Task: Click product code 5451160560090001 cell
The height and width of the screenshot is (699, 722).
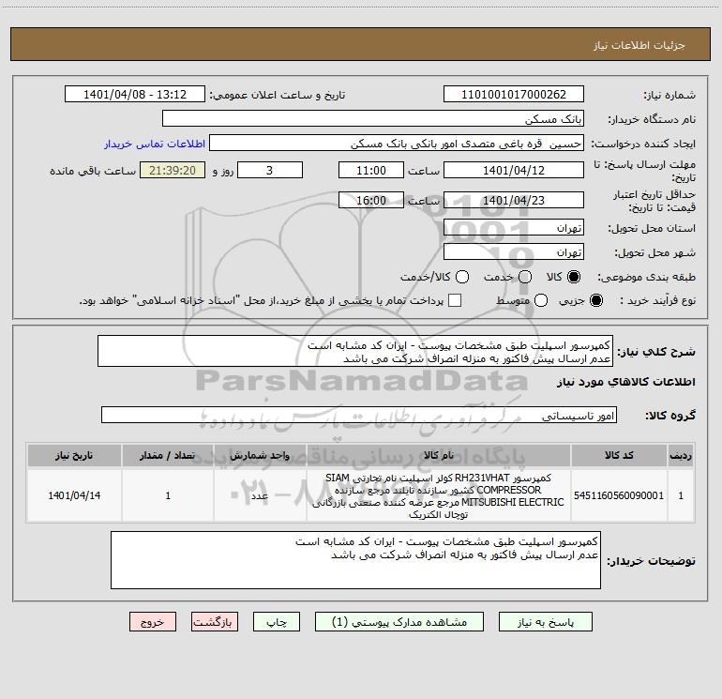Action: click(x=619, y=495)
